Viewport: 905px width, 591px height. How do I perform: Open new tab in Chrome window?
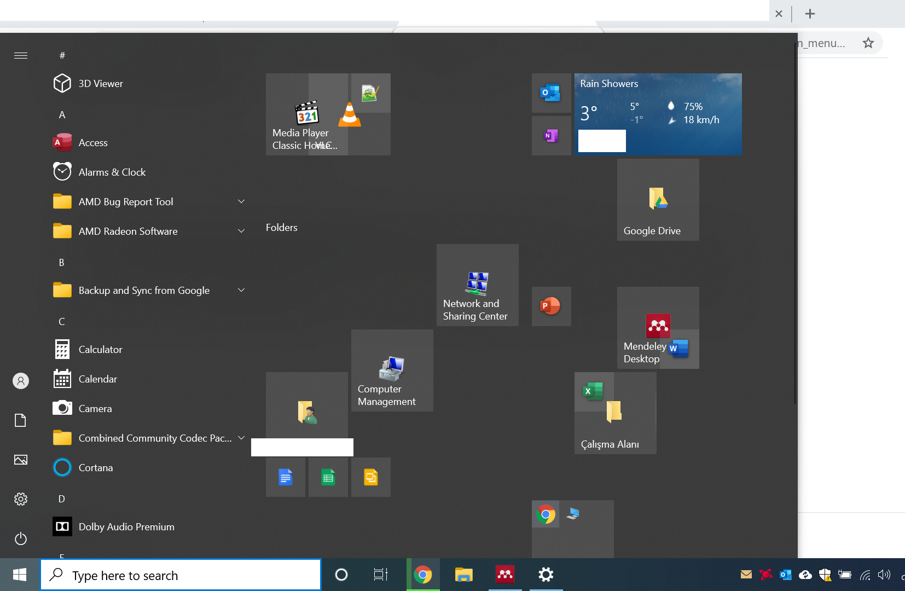[810, 14]
